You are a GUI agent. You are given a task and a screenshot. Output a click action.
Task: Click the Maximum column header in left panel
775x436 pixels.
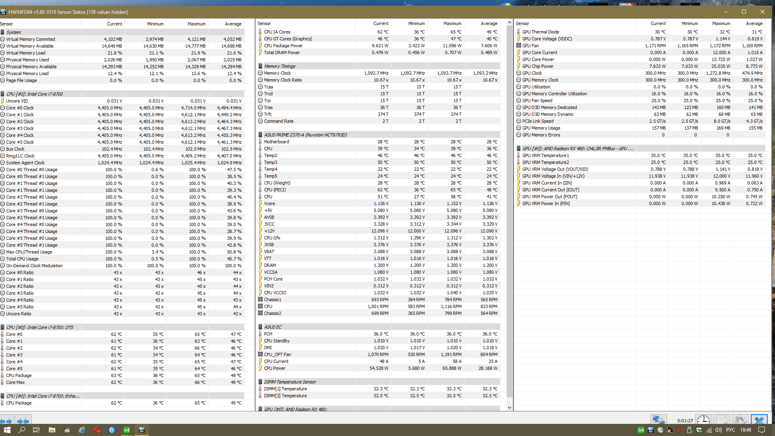pos(196,24)
